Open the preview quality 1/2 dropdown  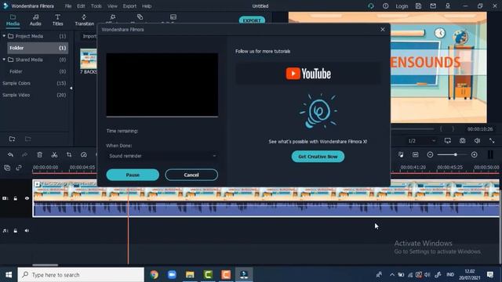(x=421, y=141)
